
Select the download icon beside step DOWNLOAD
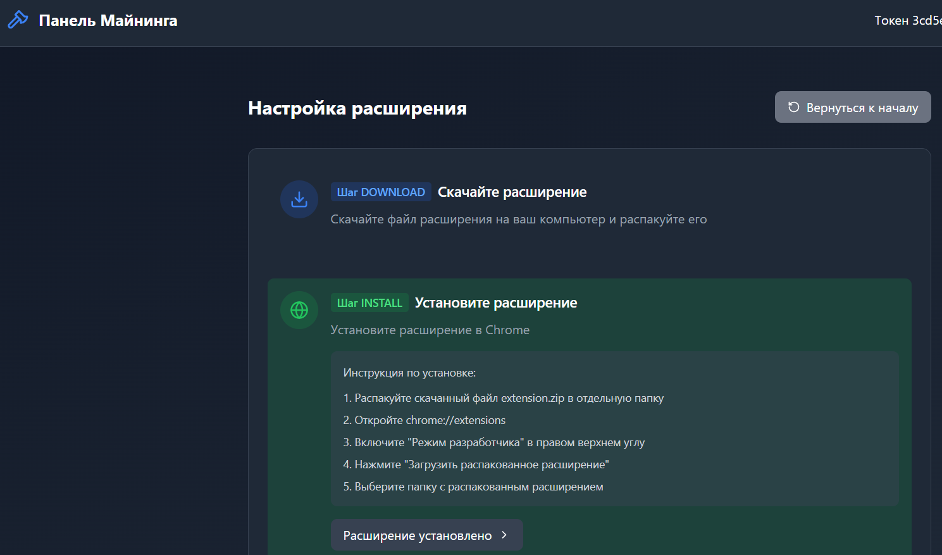(299, 199)
